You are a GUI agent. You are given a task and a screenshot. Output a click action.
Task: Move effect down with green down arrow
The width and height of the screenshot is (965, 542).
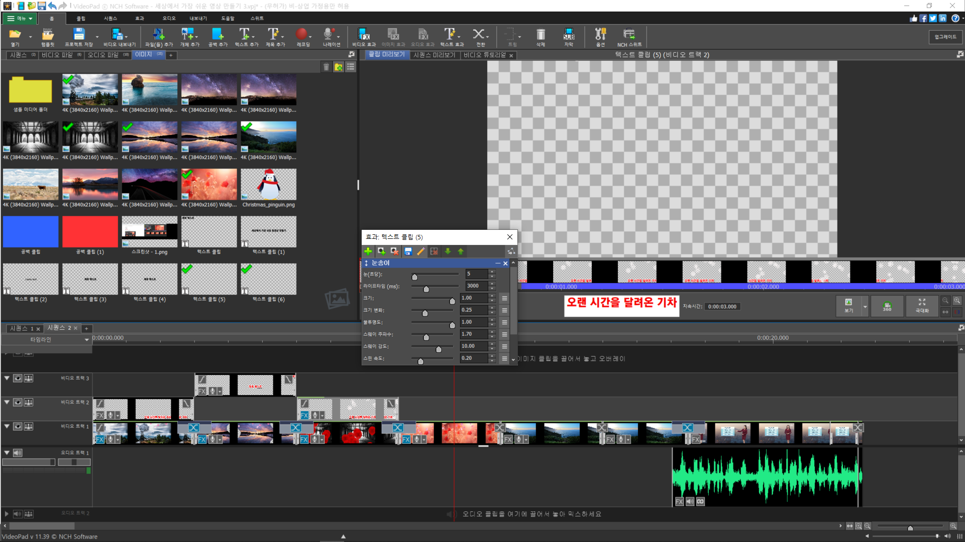(448, 251)
